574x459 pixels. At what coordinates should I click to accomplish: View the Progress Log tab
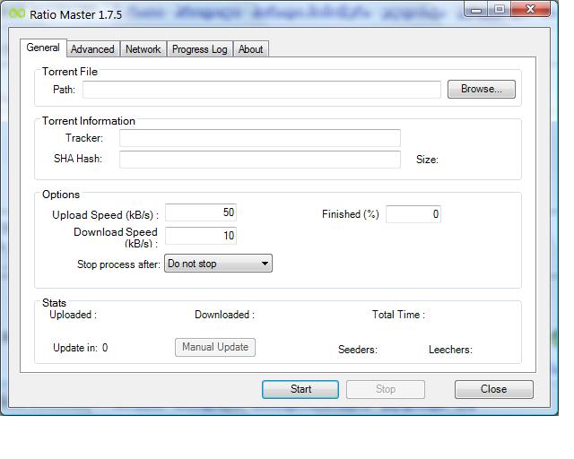(200, 49)
